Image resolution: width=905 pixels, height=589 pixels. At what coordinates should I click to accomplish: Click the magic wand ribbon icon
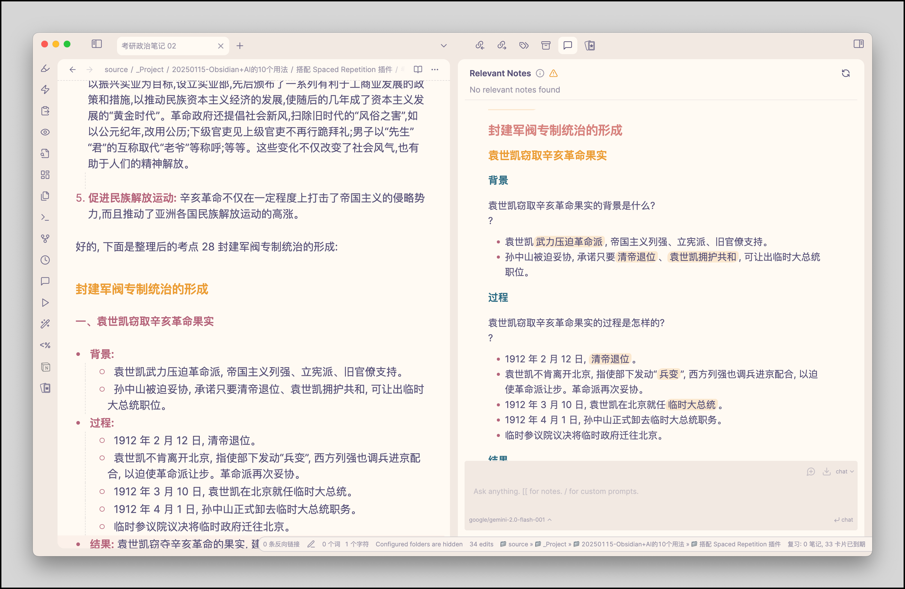tap(45, 324)
